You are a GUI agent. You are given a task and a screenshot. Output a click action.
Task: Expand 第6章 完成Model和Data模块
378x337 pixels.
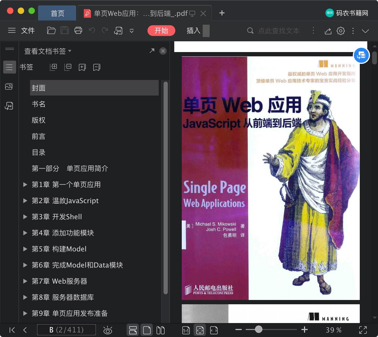coord(25,265)
